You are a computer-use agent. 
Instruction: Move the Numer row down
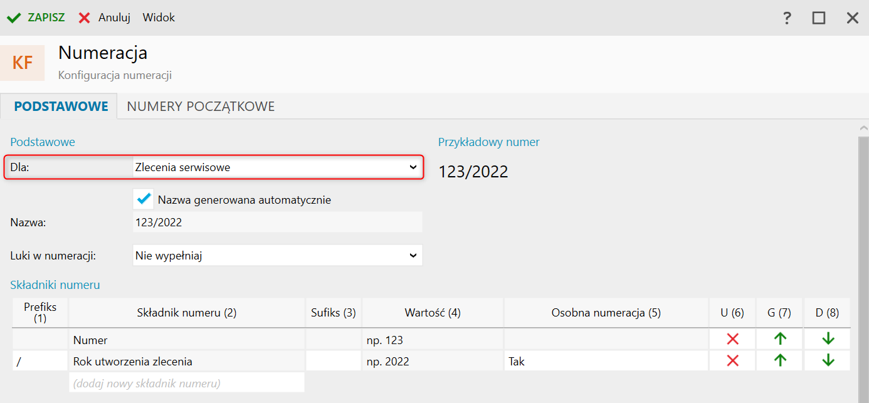pyautogui.click(x=828, y=340)
